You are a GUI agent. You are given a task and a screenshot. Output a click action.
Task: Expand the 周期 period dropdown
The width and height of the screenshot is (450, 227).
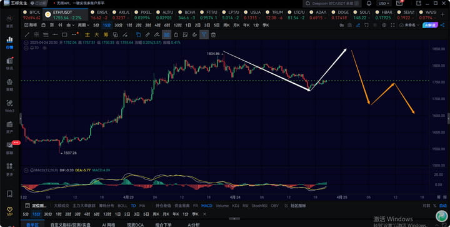[84, 25]
